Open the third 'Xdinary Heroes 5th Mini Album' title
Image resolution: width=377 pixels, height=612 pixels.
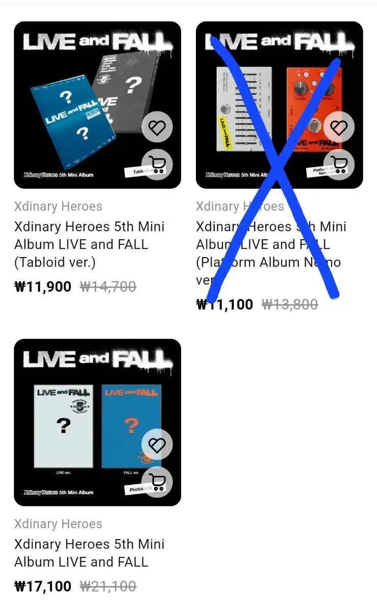point(90,553)
